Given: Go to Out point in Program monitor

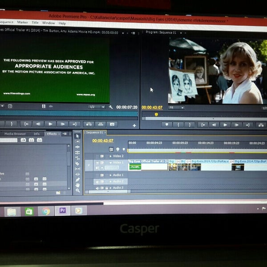Looking at the screenshot, I should (248, 125).
